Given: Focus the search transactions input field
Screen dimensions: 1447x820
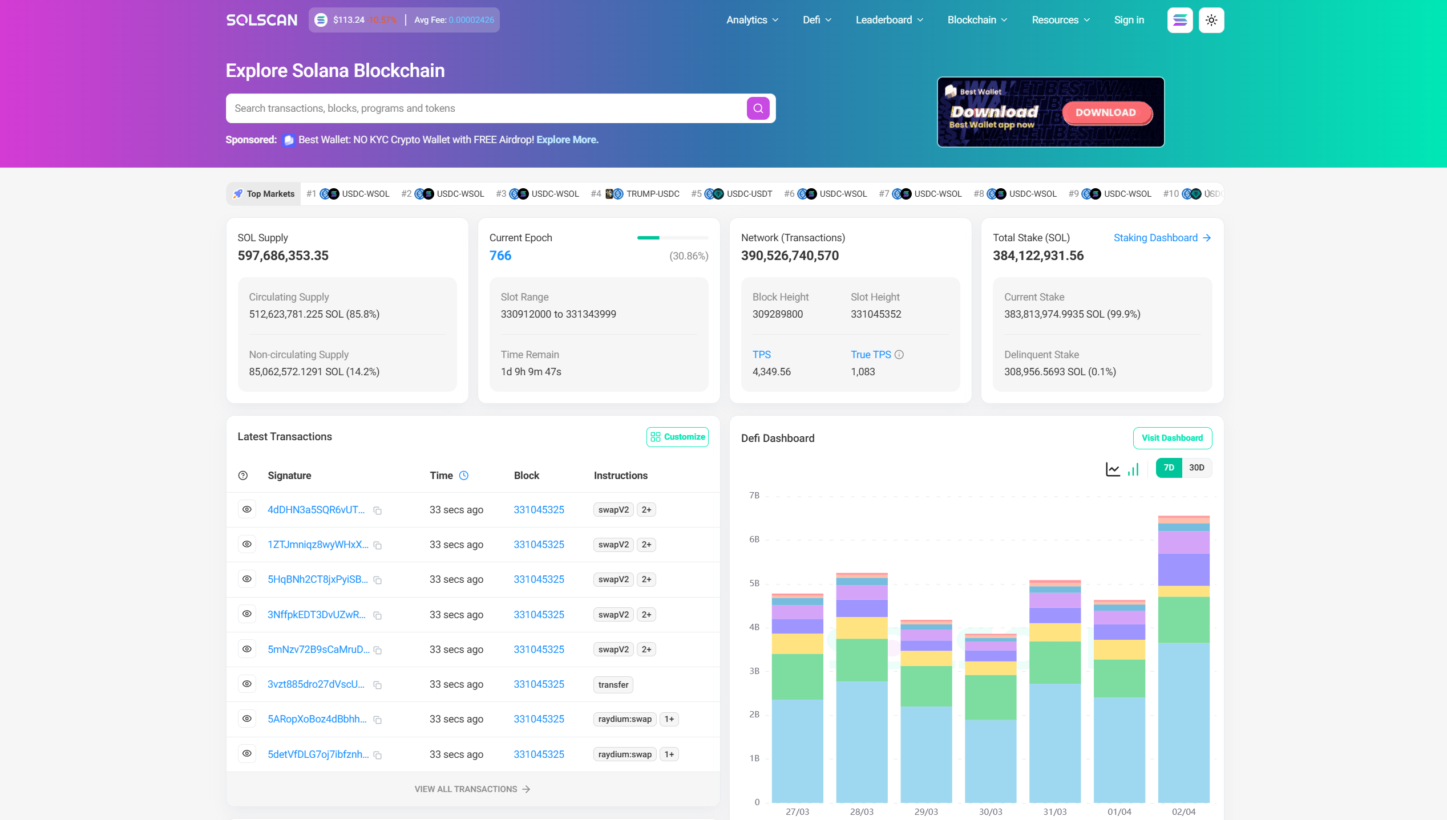Looking at the screenshot, I should tap(486, 108).
